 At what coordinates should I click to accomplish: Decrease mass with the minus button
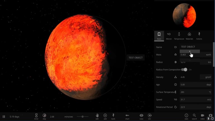tap(190, 60)
